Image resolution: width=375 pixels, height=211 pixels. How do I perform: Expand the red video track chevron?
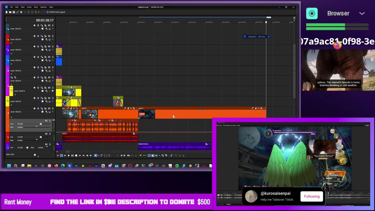[11, 43]
